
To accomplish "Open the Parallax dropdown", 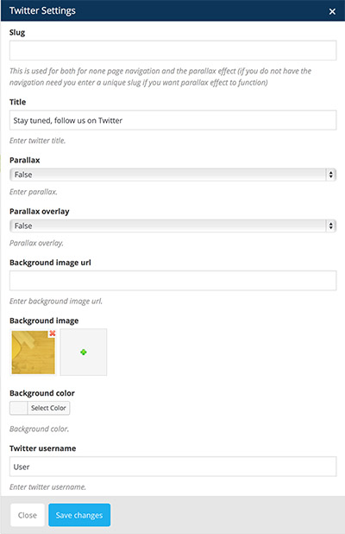I will coord(173,175).
